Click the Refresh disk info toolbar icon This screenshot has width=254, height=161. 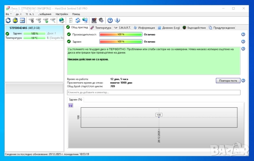[8, 20]
